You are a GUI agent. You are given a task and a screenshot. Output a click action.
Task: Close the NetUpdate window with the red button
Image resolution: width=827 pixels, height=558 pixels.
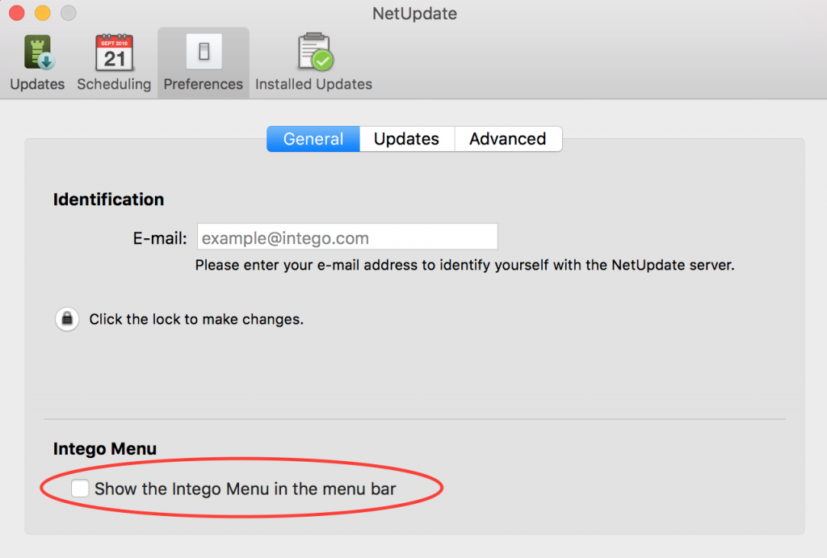tap(17, 13)
